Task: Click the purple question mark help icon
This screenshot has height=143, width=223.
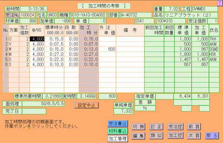Action: pos(220,3)
